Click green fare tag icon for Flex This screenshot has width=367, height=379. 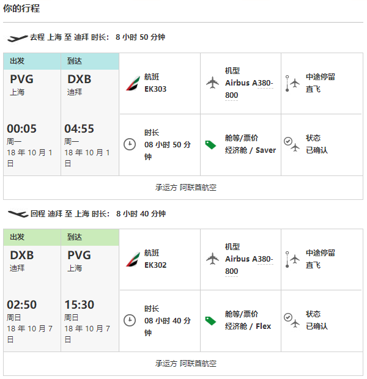[211, 320]
